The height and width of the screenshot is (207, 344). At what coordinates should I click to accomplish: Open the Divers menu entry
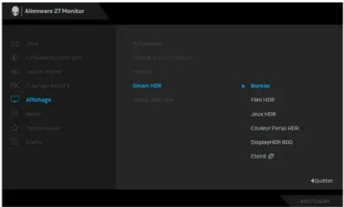[x=34, y=142]
